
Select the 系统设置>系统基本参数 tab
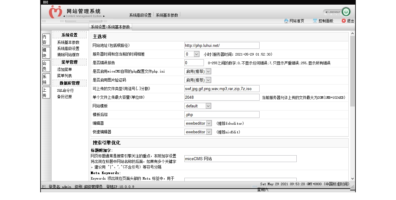click(110, 27)
